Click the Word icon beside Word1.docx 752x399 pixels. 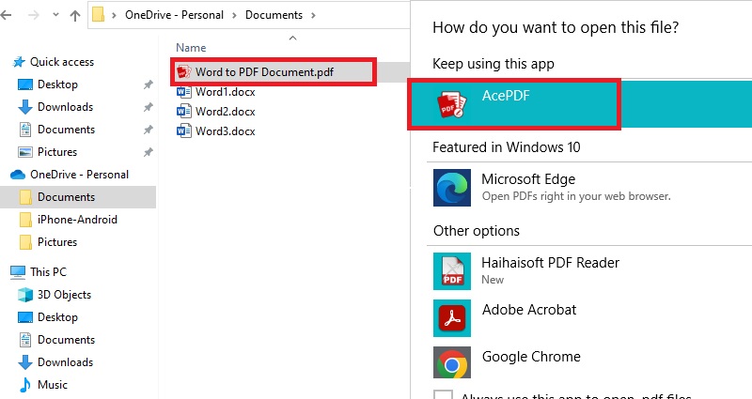(x=183, y=92)
